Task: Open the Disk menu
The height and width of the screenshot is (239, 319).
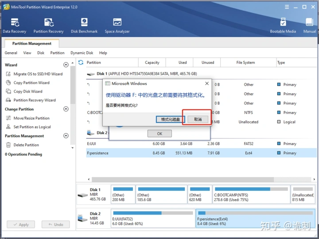Action: [41, 53]
